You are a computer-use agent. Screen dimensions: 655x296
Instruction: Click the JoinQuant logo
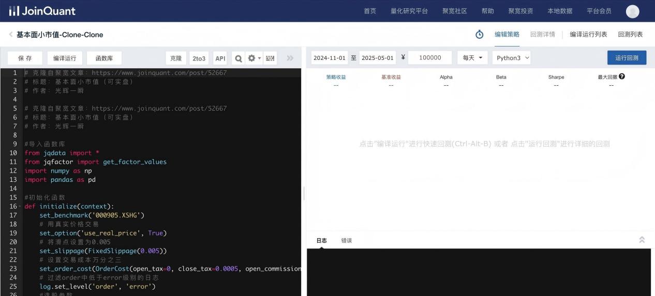(42, 11)
